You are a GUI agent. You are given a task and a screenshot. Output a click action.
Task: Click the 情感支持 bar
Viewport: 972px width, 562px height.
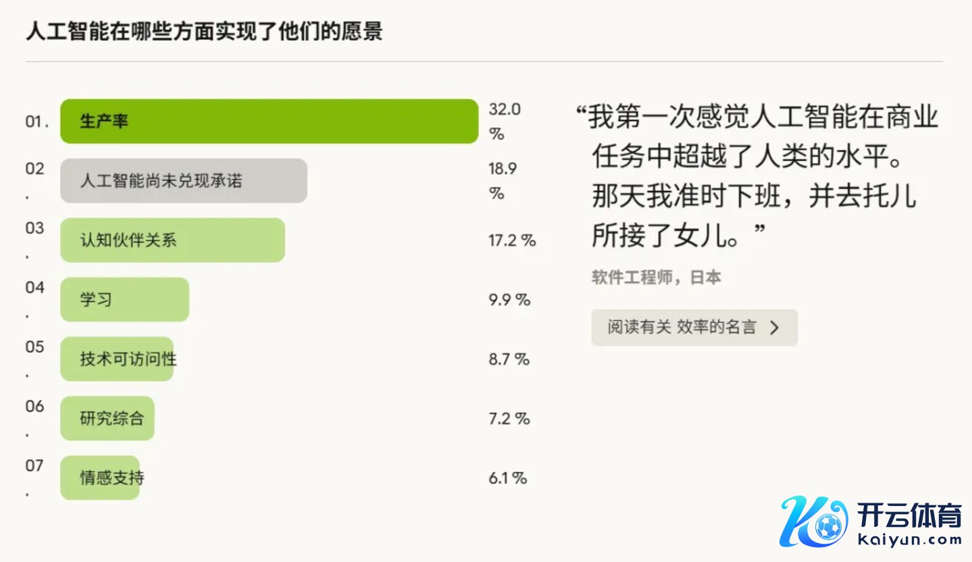[100, 478]
